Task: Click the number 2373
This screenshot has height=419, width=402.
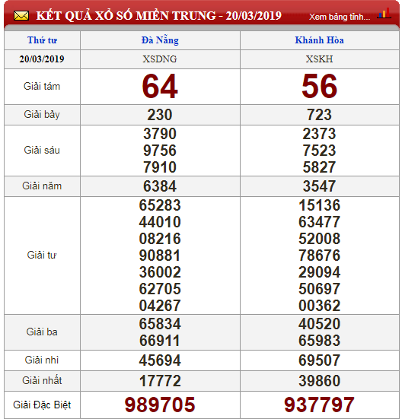Action: 319,134
